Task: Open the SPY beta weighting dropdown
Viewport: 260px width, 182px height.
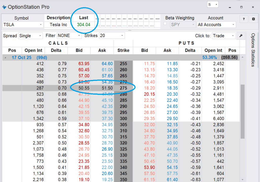Action: coord(193,25)
